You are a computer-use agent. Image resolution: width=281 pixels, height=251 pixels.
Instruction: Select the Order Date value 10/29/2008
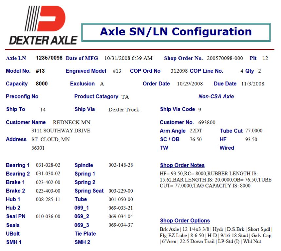(x=191, y=84)
